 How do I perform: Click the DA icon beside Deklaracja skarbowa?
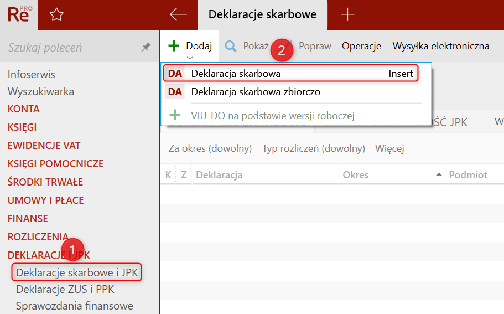coord(175,73)
